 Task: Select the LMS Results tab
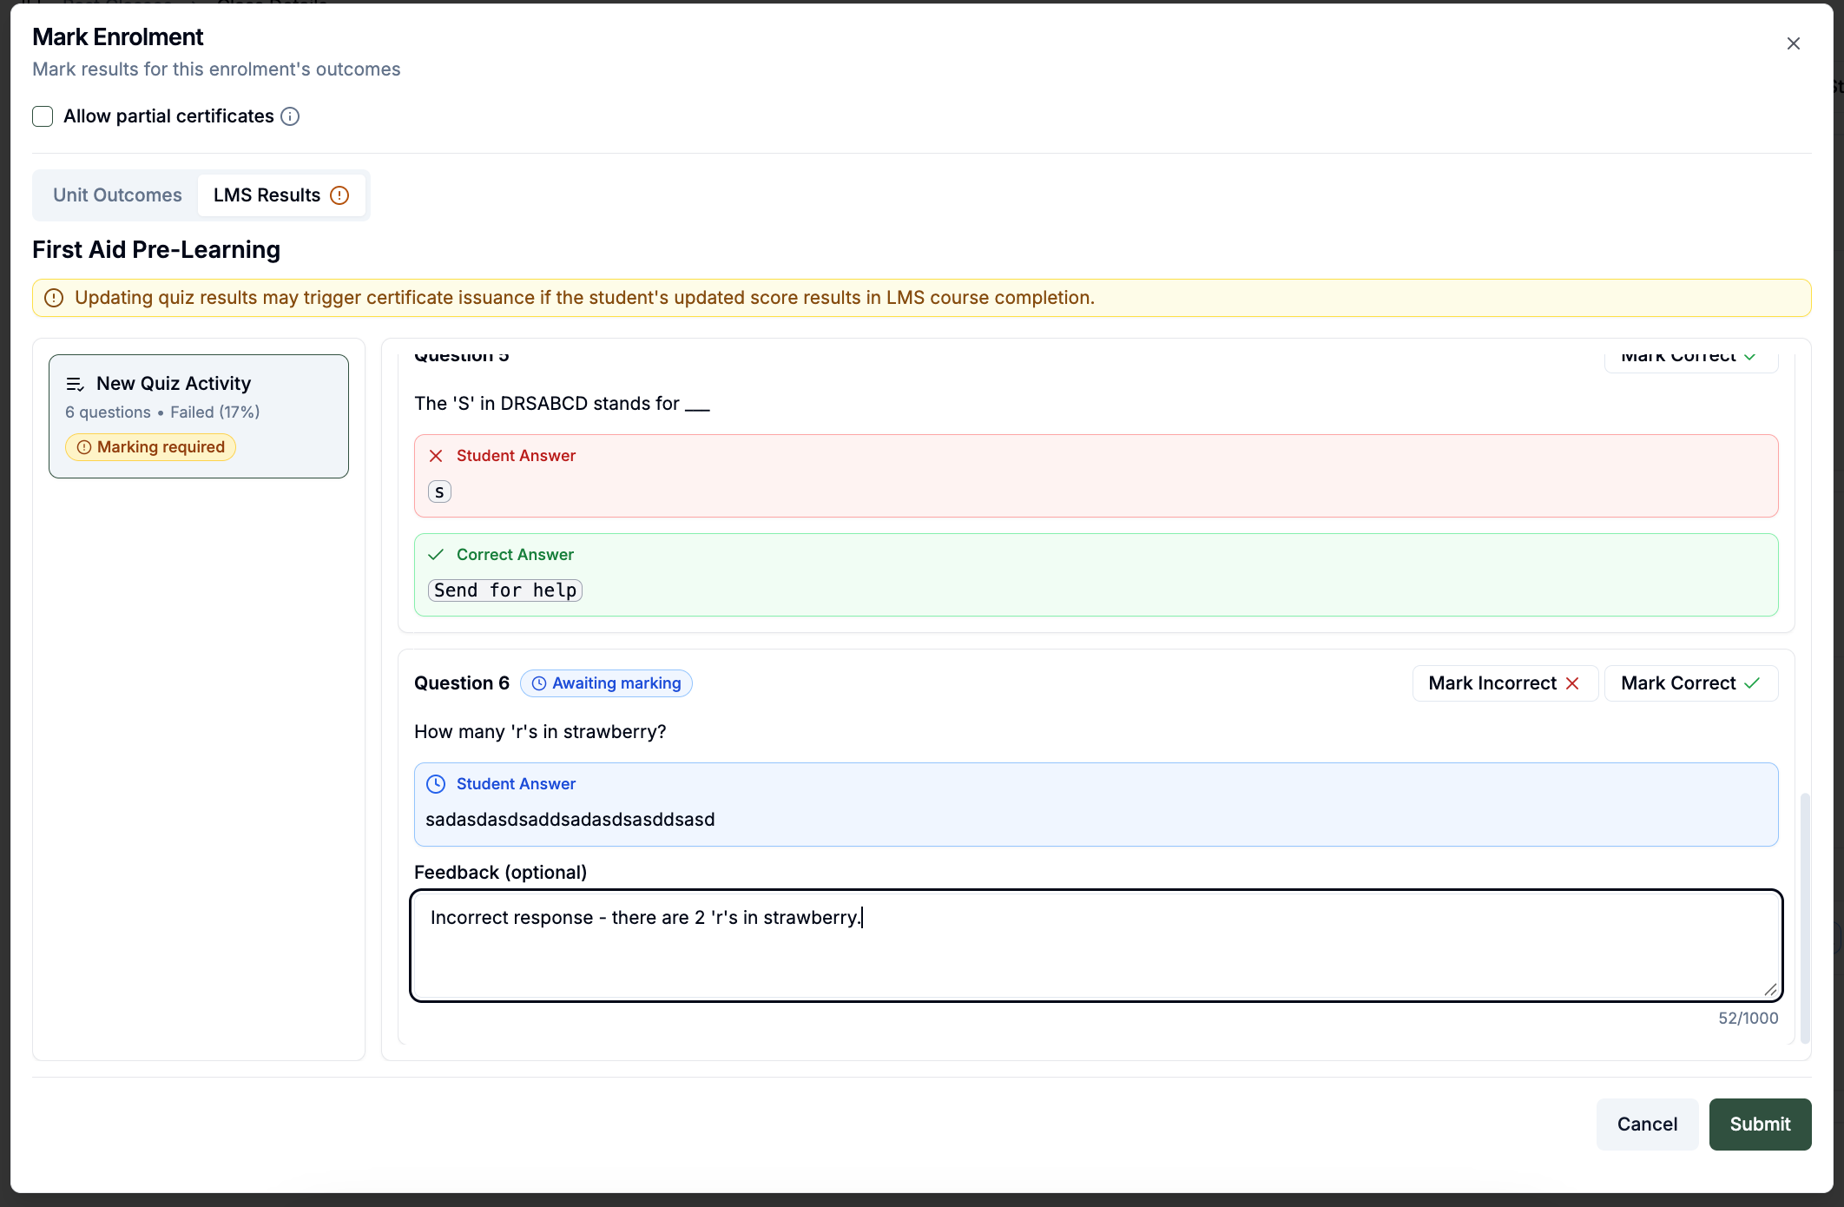(281, 195)
